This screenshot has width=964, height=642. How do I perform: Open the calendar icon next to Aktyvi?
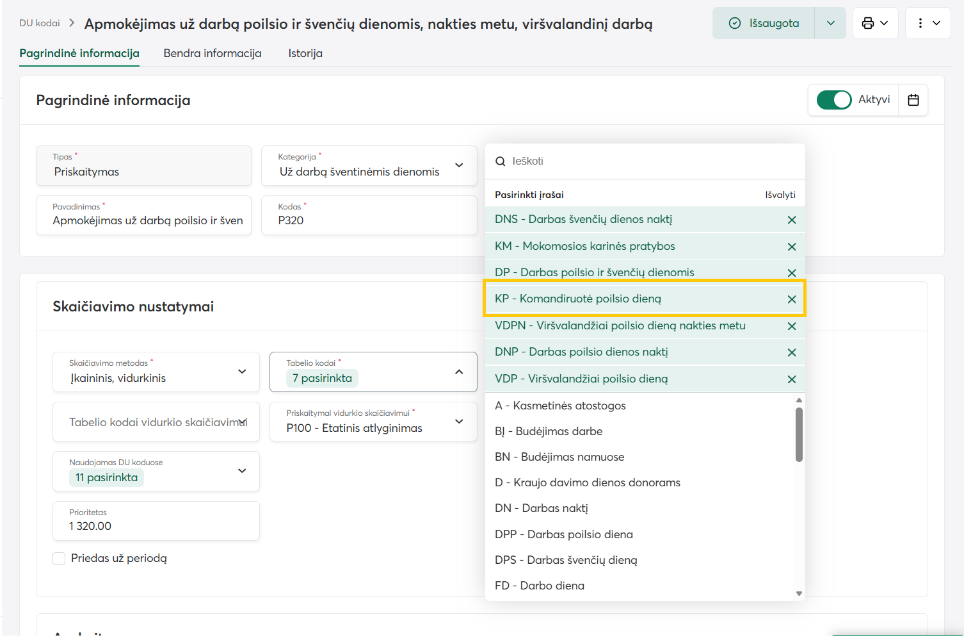point(913,100)
